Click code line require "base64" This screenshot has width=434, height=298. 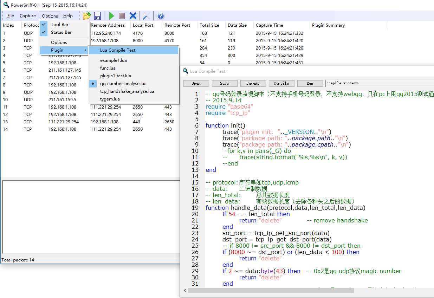pos(229,106)
